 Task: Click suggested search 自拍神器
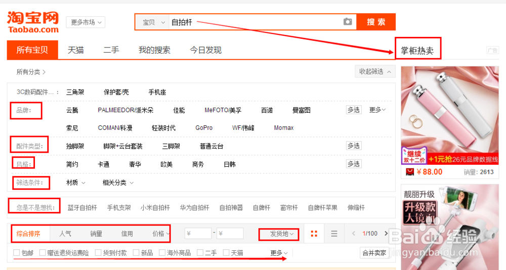[231, 208]
